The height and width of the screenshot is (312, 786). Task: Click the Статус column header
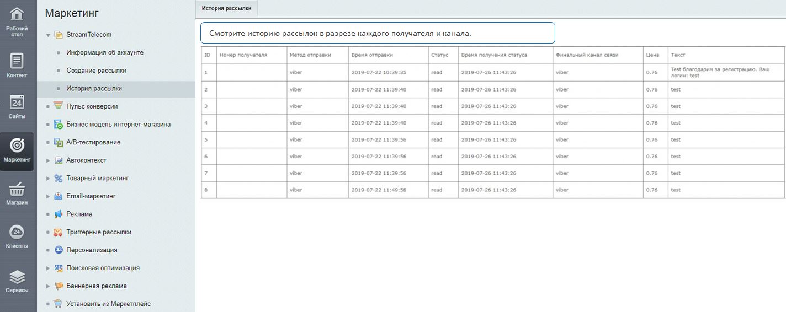tap(439, 55)
